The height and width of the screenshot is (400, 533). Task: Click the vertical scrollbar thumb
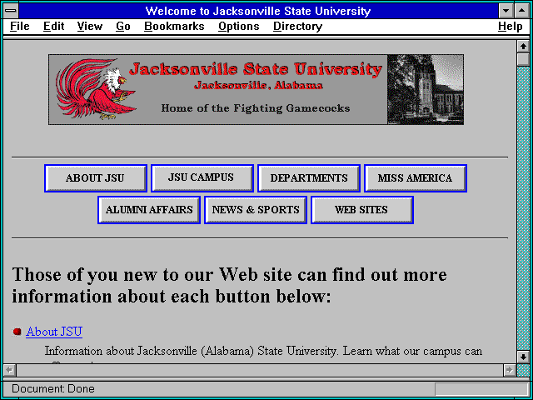[523, 59]
